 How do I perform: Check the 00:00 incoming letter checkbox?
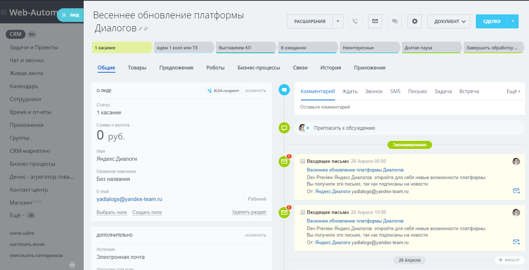pos(303,161)
